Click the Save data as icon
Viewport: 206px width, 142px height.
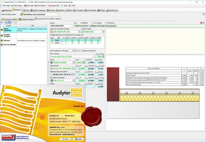(x=36, y=5)
